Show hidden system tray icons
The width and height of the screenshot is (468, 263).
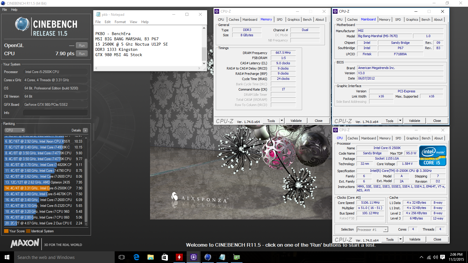[x=421, y=257]
